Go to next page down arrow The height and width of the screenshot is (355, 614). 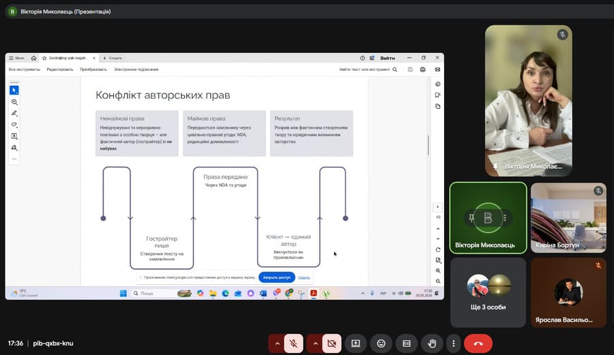pos(438,238)
